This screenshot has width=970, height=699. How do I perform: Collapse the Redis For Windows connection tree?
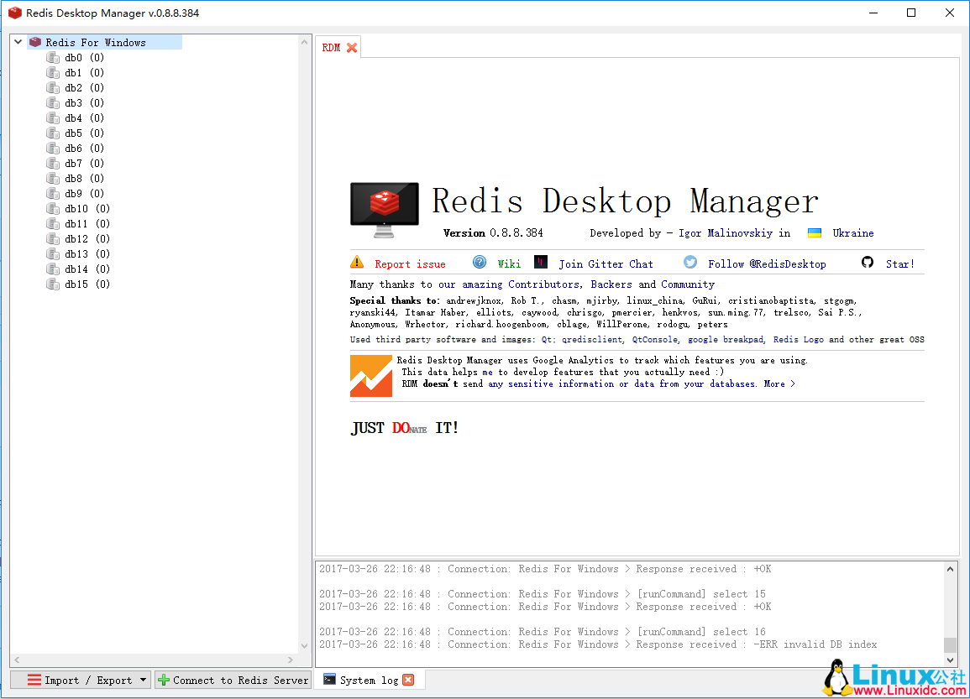click(18, 42)
